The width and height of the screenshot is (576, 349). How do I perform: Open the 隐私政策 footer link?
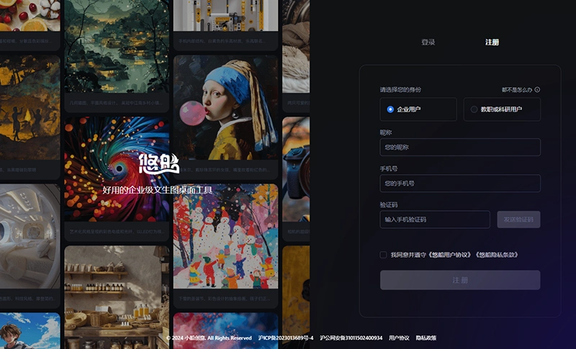[x=426, y=337]
